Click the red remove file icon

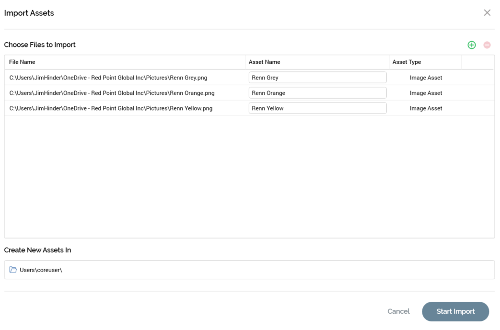coord(487,45)
